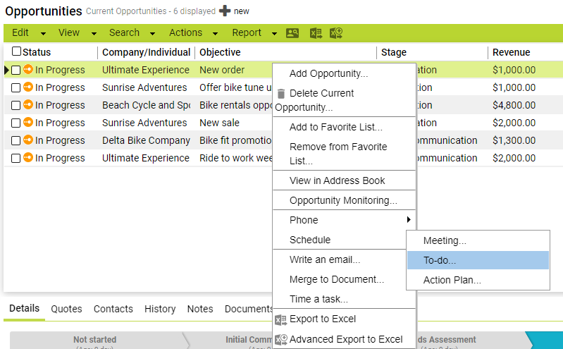
Task: Open the Report toolbar menu
Action: click(x=247, y=32)
